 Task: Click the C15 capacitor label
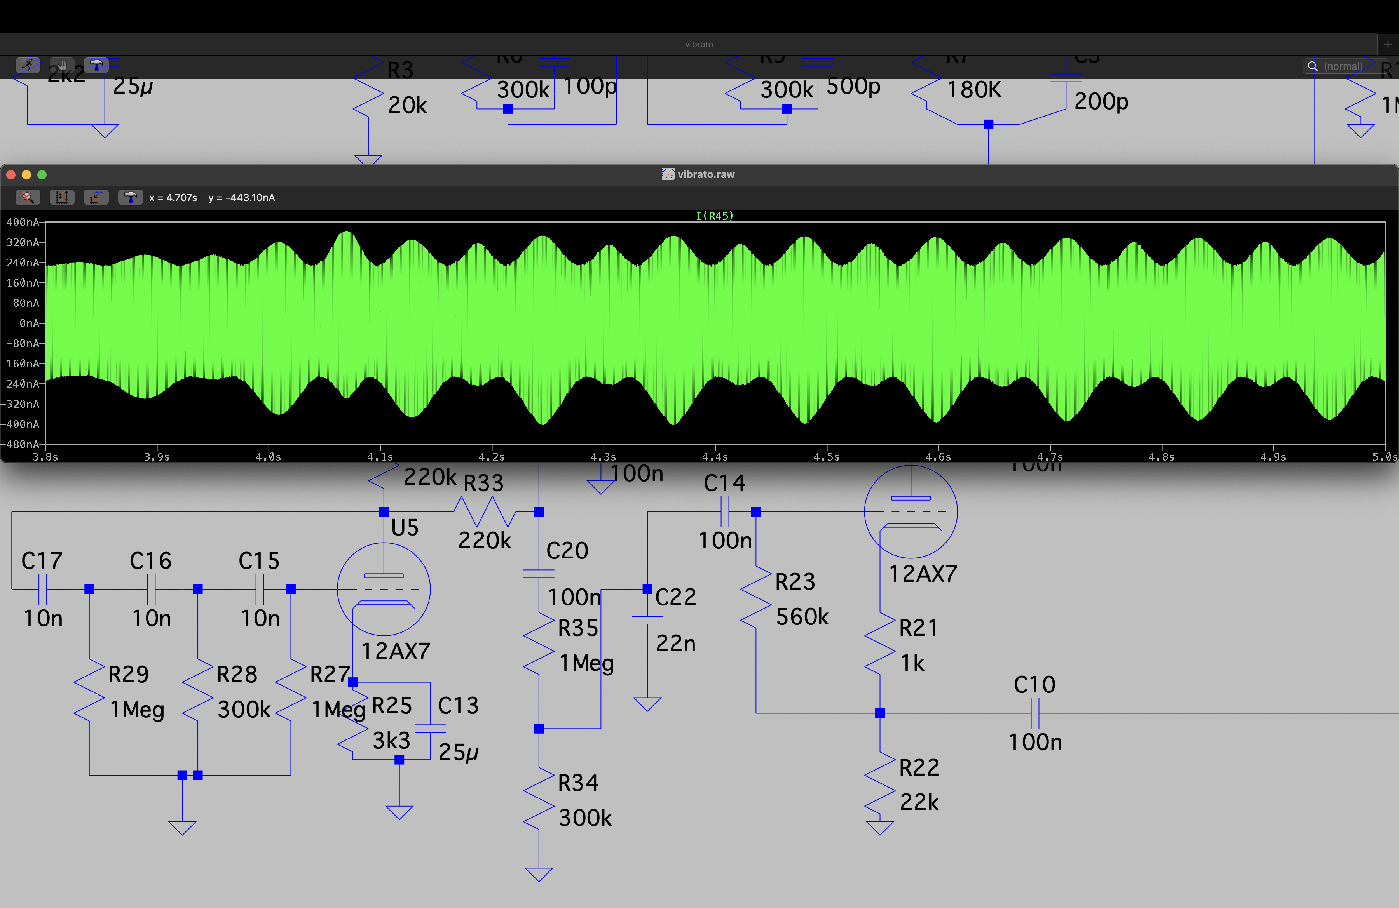click(x=259, y=560)
